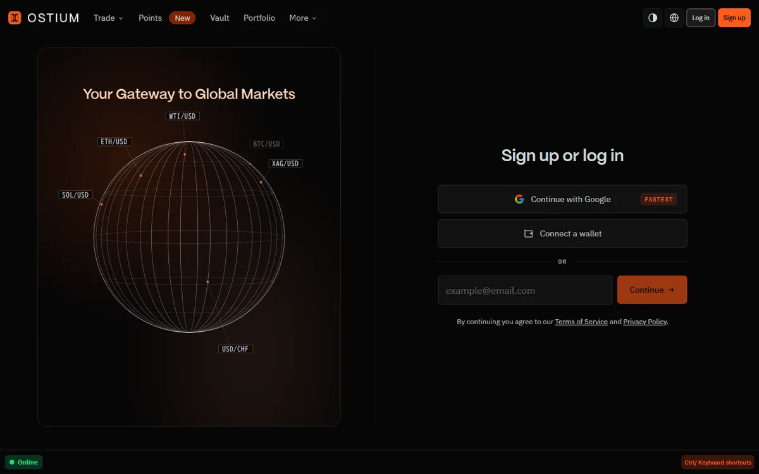759x474 pixels.
Task: Open the Vault page
Action: click(219, 18)
